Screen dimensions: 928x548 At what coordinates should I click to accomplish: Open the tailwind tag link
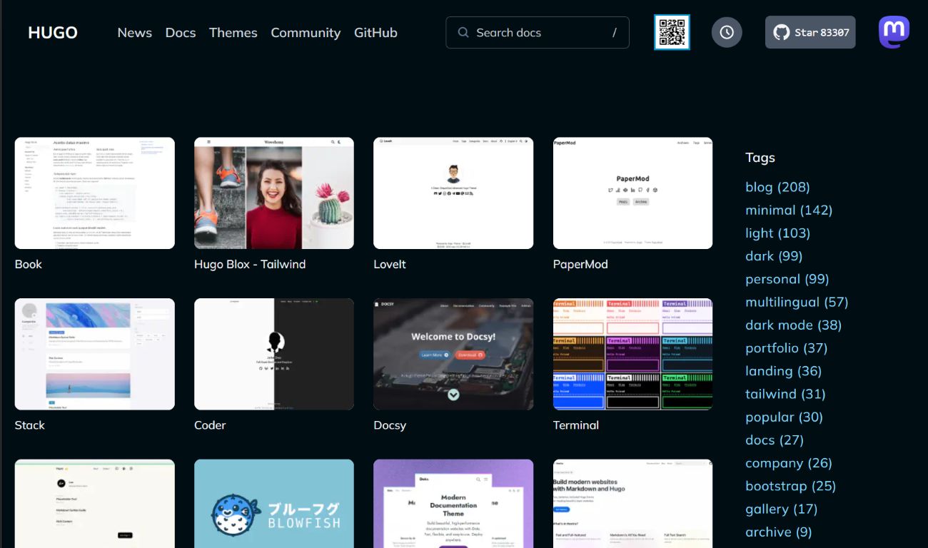[x=785, y=393]
